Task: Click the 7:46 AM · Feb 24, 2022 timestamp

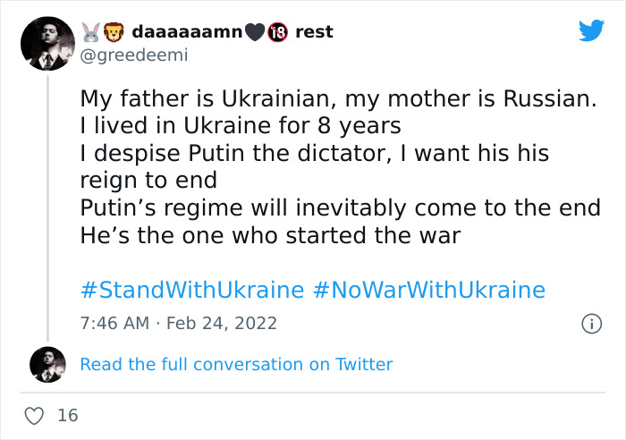Action: (x=179, y=323)
